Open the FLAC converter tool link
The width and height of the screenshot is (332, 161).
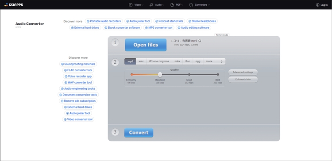(78, 70)
